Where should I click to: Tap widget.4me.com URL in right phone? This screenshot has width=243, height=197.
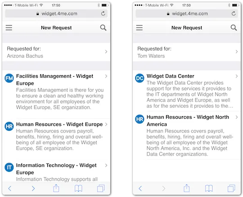click(190, 14)
